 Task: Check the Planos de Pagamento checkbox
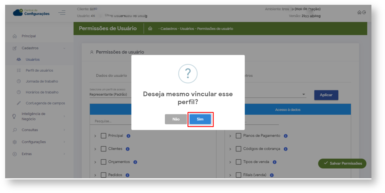pyautogui.click(x=238, y=136)
